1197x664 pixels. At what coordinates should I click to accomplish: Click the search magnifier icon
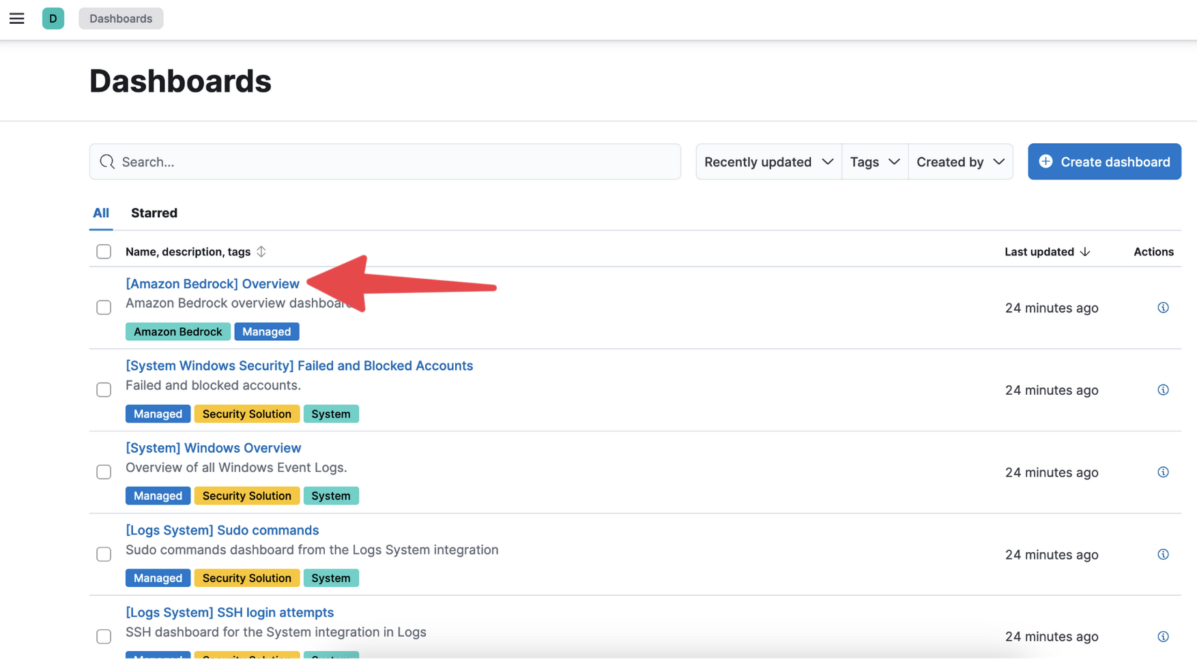pyautogui.click(x=107, y=162)
